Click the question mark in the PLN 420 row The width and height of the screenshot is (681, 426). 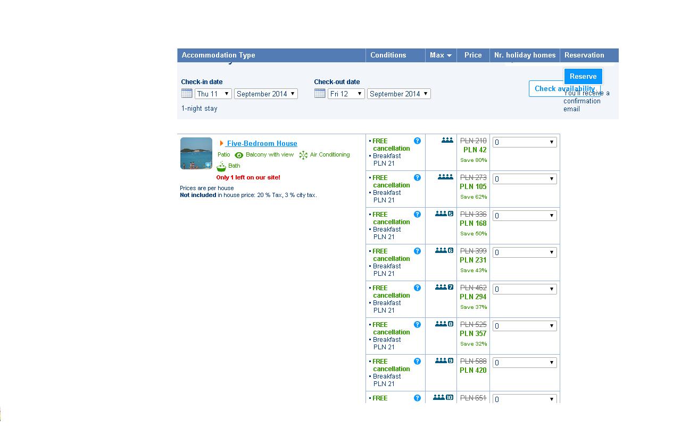click(x=417, y=362)
